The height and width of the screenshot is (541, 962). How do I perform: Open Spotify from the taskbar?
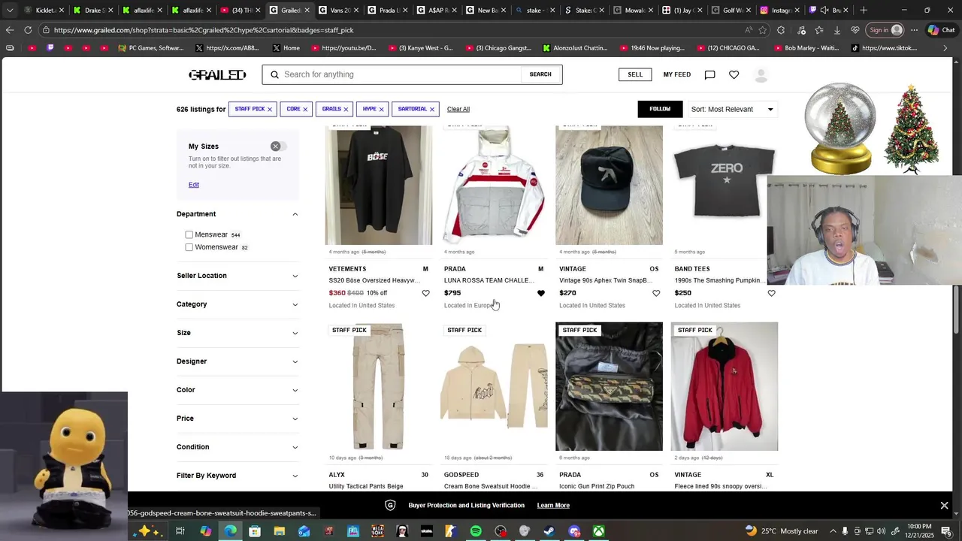(x=476, y=531)
